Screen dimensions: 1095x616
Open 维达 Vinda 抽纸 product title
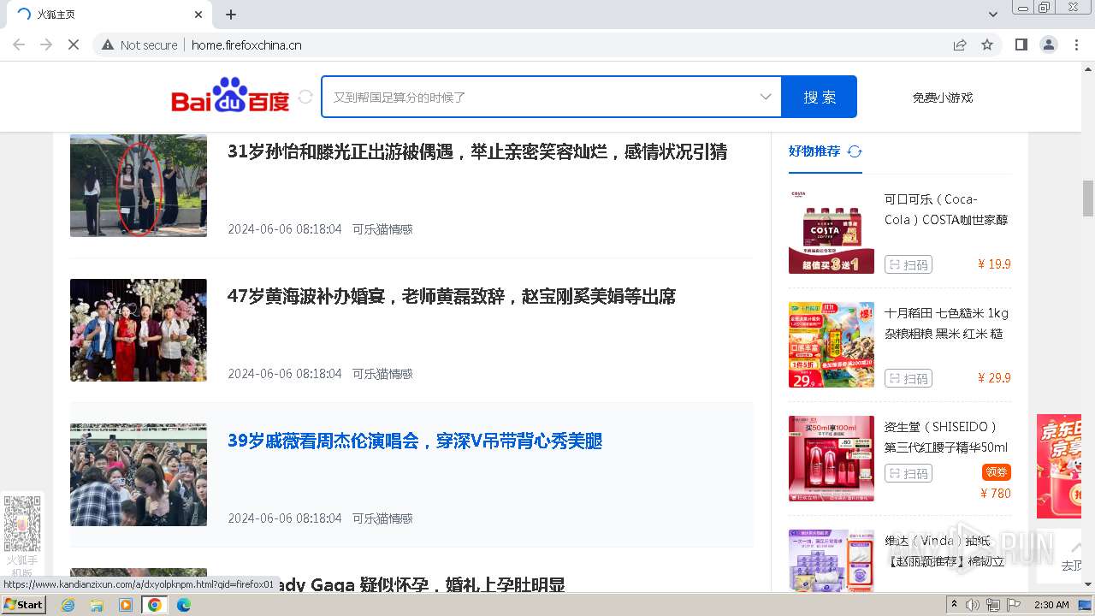point(946,551)
